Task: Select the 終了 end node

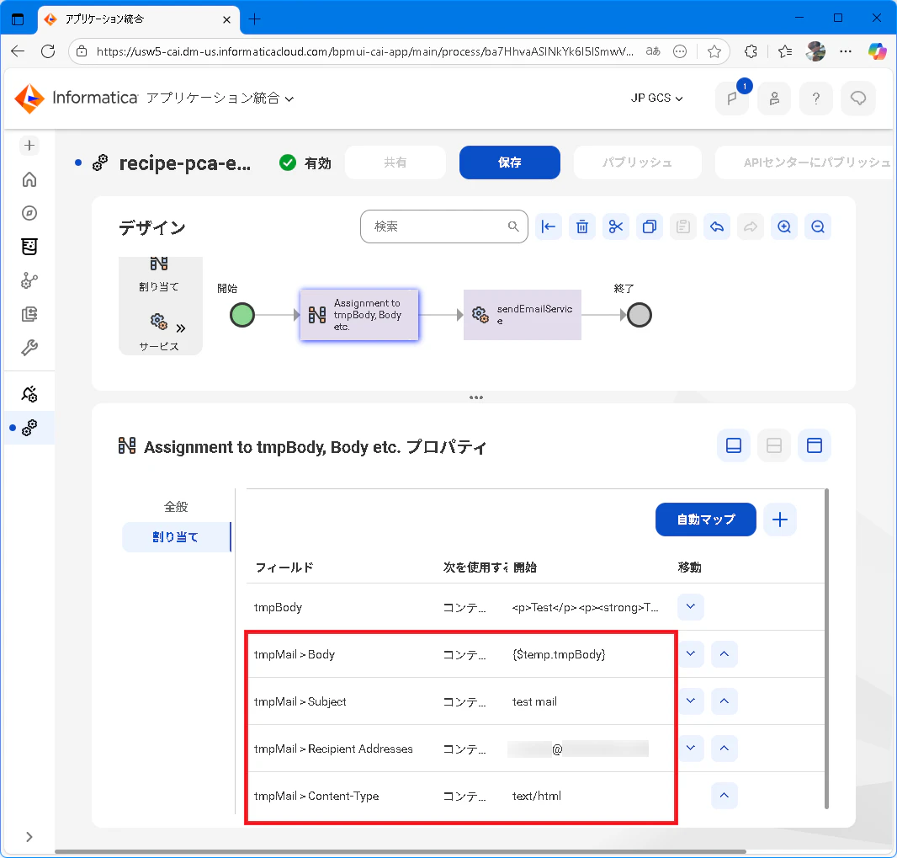Action: (x=639, y=315)
